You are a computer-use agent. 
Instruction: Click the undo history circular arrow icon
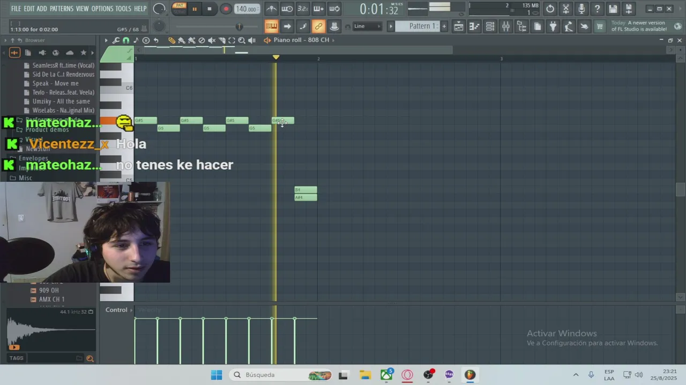pyautogui.click(x=550, y=9)
